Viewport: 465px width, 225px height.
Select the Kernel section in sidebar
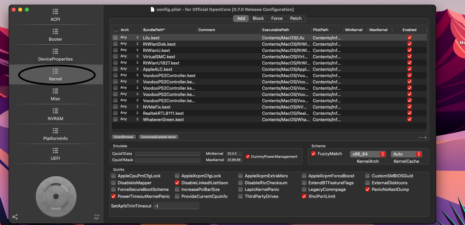55,75
